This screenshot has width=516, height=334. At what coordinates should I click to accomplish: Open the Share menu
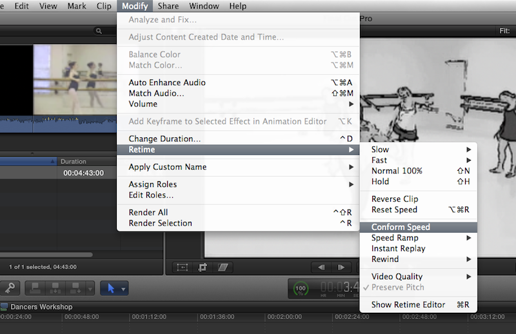click(x=168, y=6)
